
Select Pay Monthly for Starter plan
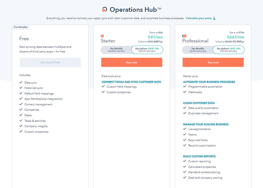tap(116, 50)
